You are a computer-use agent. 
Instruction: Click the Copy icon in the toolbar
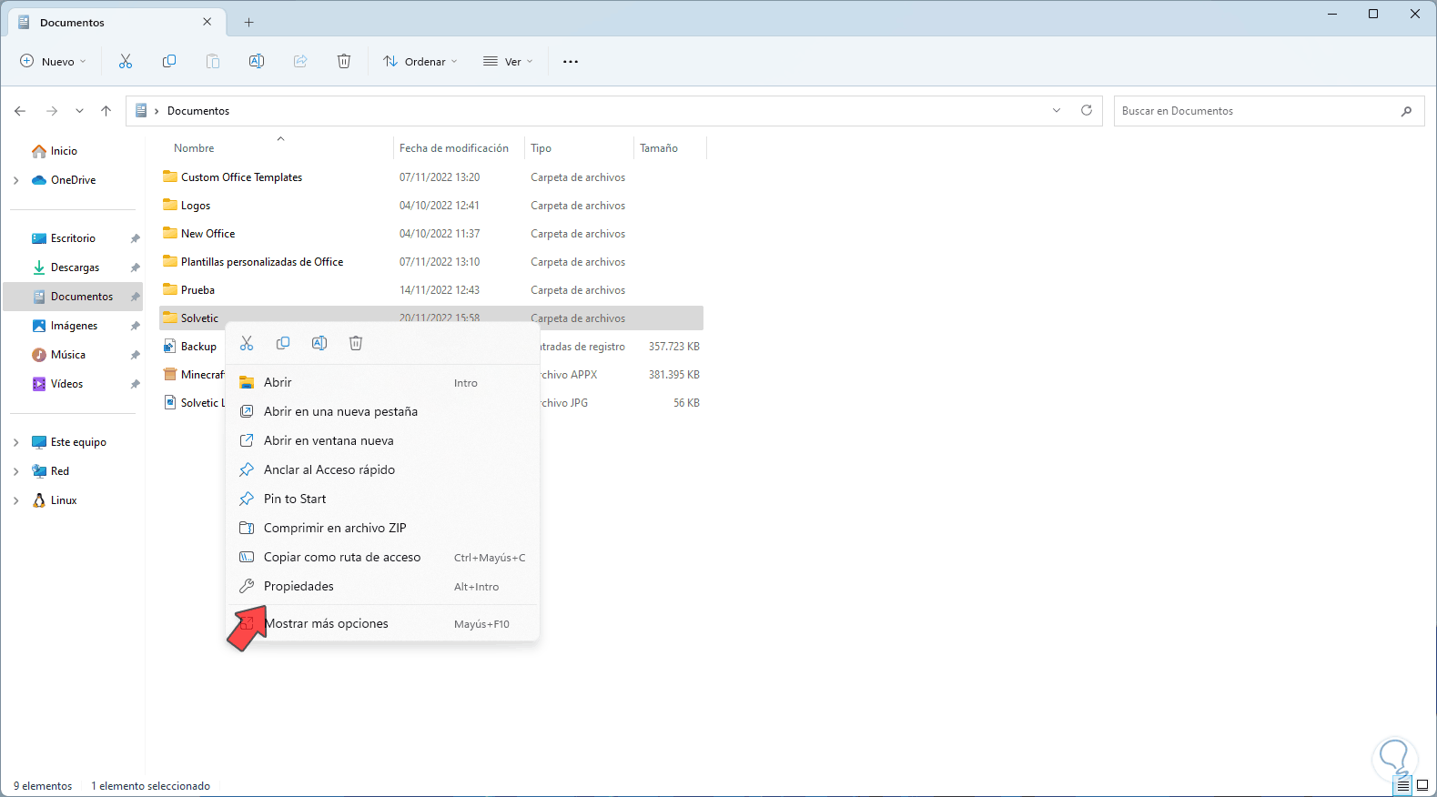point(169,61)
